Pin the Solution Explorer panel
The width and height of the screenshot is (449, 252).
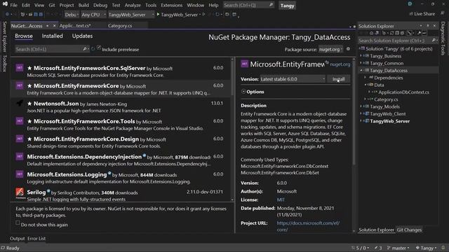pos(428,26)
